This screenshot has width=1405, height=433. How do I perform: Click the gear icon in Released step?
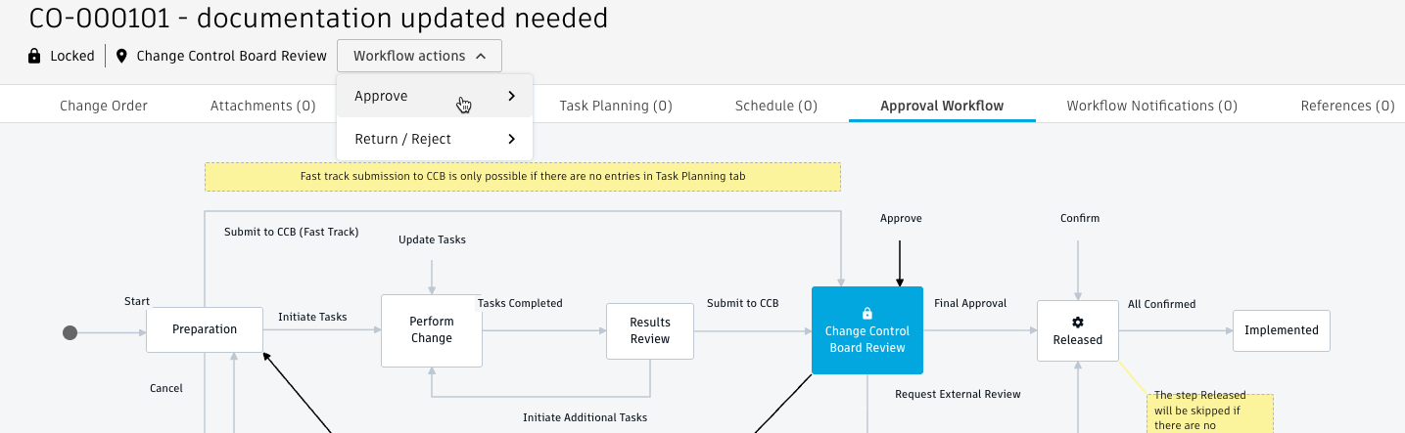click(1078, 322)
